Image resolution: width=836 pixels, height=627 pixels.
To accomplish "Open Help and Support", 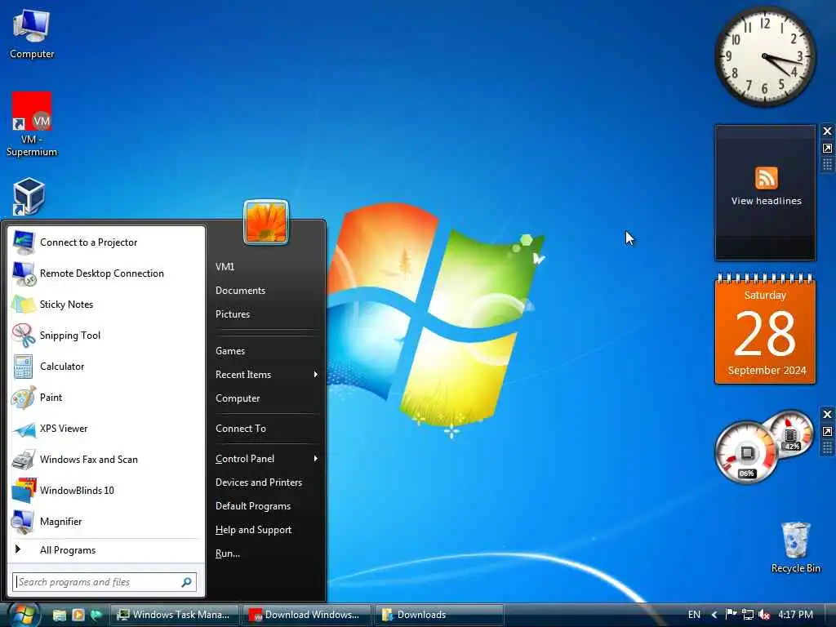I will pos(253,530).
